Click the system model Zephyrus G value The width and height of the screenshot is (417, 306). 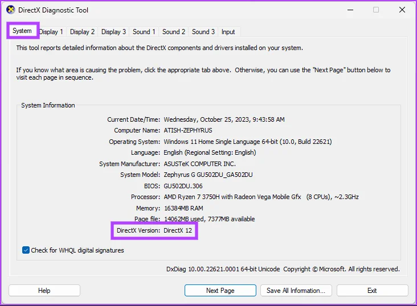click(208, 175)
